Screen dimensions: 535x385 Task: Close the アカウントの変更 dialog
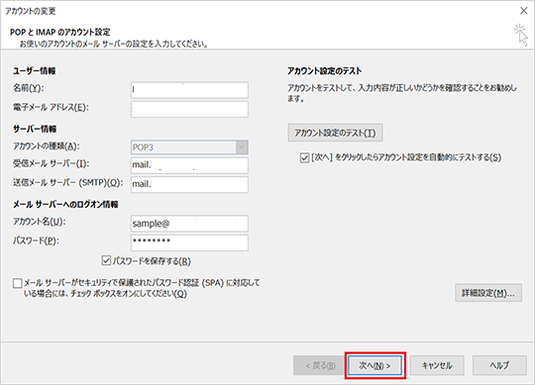pos(524,11)
